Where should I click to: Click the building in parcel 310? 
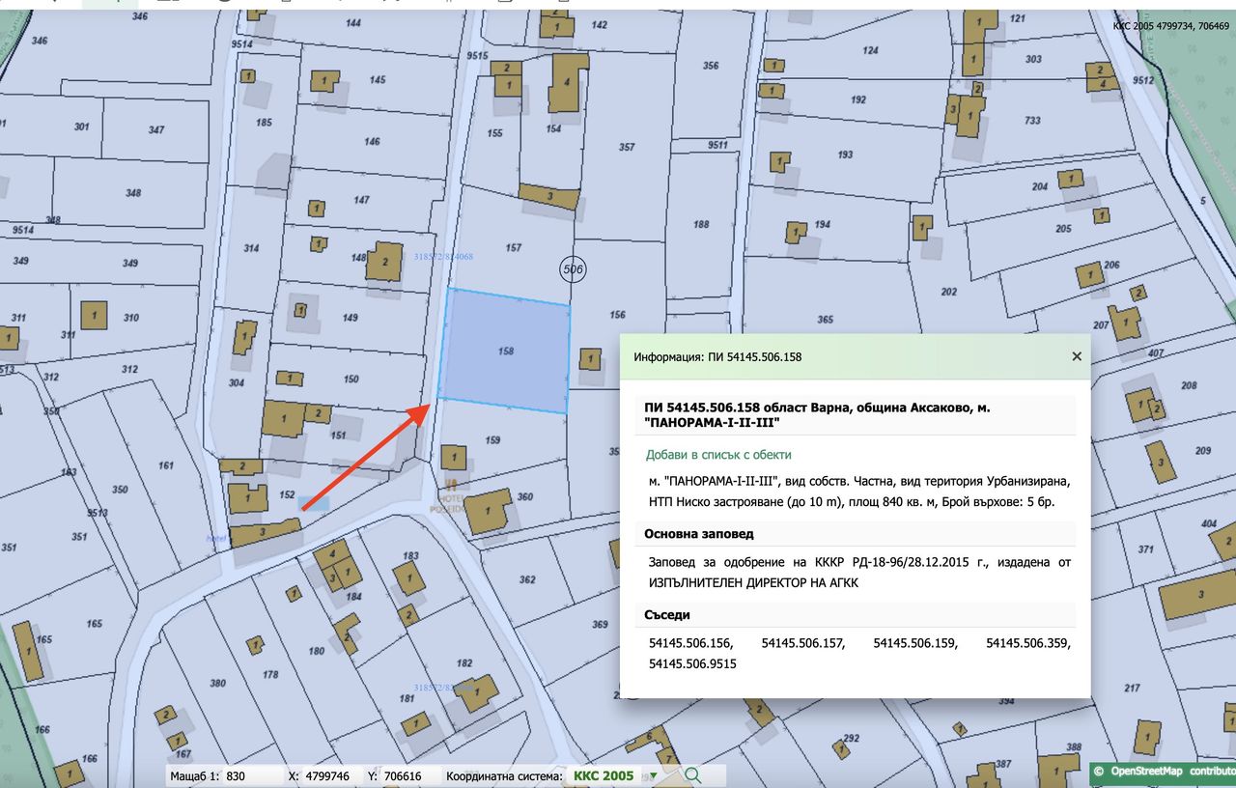coord(94,316)
